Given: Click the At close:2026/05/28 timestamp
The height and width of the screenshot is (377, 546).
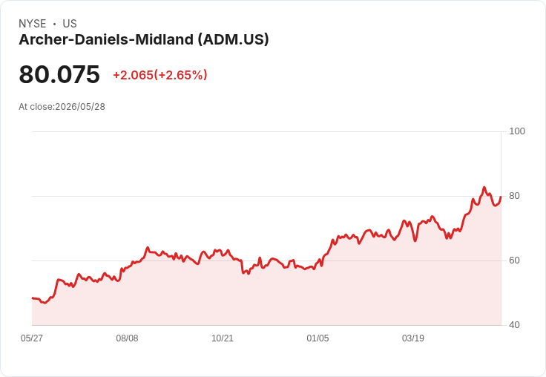Looking at the screenshot, I should [x=62, y=107].
